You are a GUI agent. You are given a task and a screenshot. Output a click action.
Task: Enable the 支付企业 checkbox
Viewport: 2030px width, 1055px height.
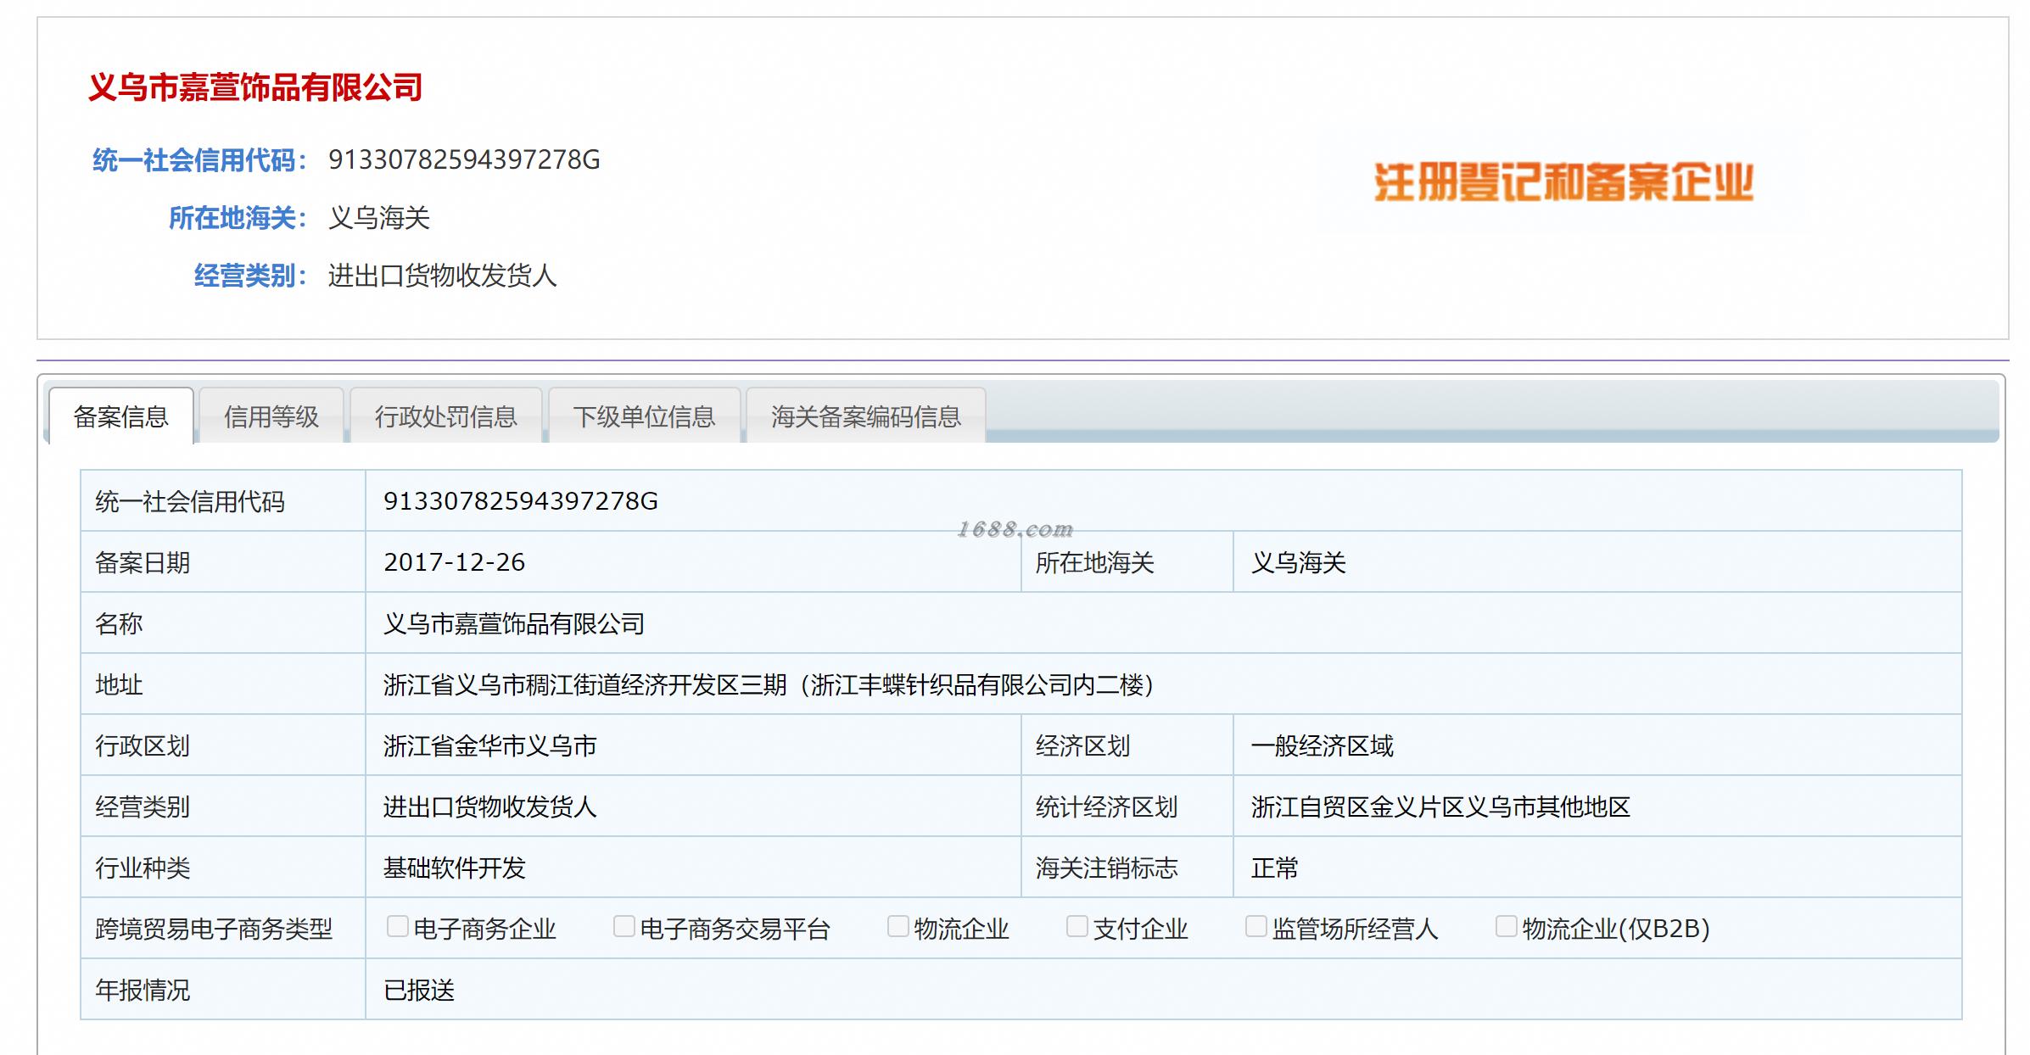[x=1077, y=926]
